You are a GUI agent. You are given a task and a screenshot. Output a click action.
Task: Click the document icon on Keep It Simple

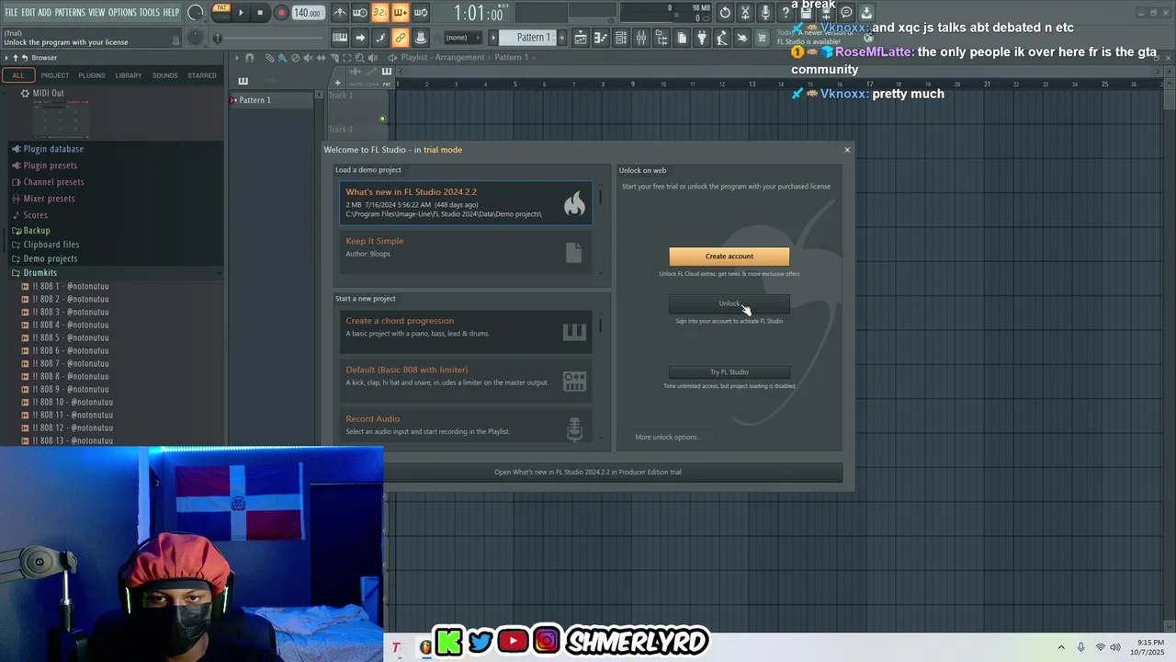(574, 252)
